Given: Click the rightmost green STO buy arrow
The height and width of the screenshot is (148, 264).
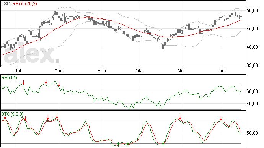Looking at the screenshot, I should click(x=163, y=145).
